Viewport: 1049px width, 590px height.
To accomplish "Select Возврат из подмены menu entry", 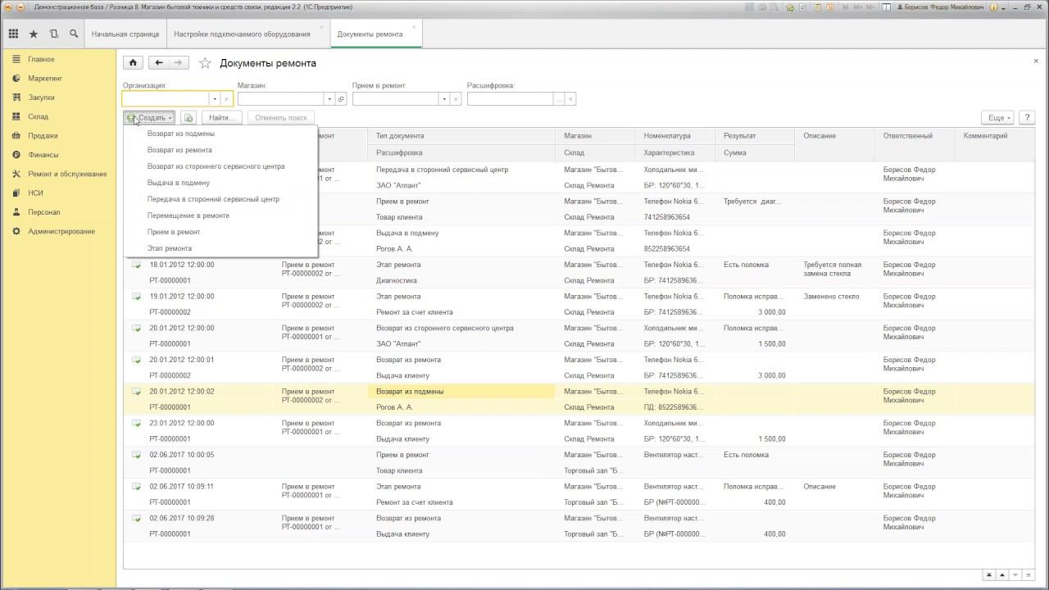I will click(181, 134).
